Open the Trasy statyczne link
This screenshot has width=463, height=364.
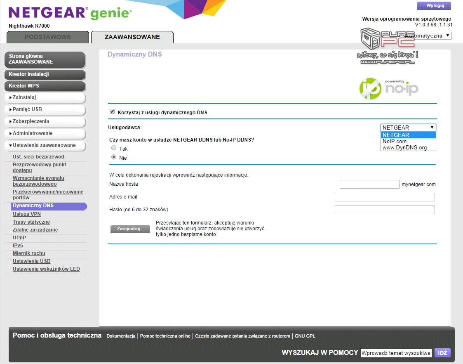pyautogui.click(x=31, y=222)
